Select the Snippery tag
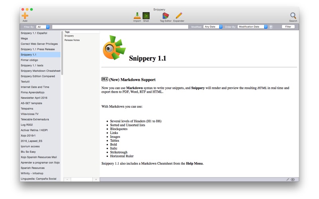Image resolution: width=319 pixels, height=199 pixels. click(x=69, y=36)
